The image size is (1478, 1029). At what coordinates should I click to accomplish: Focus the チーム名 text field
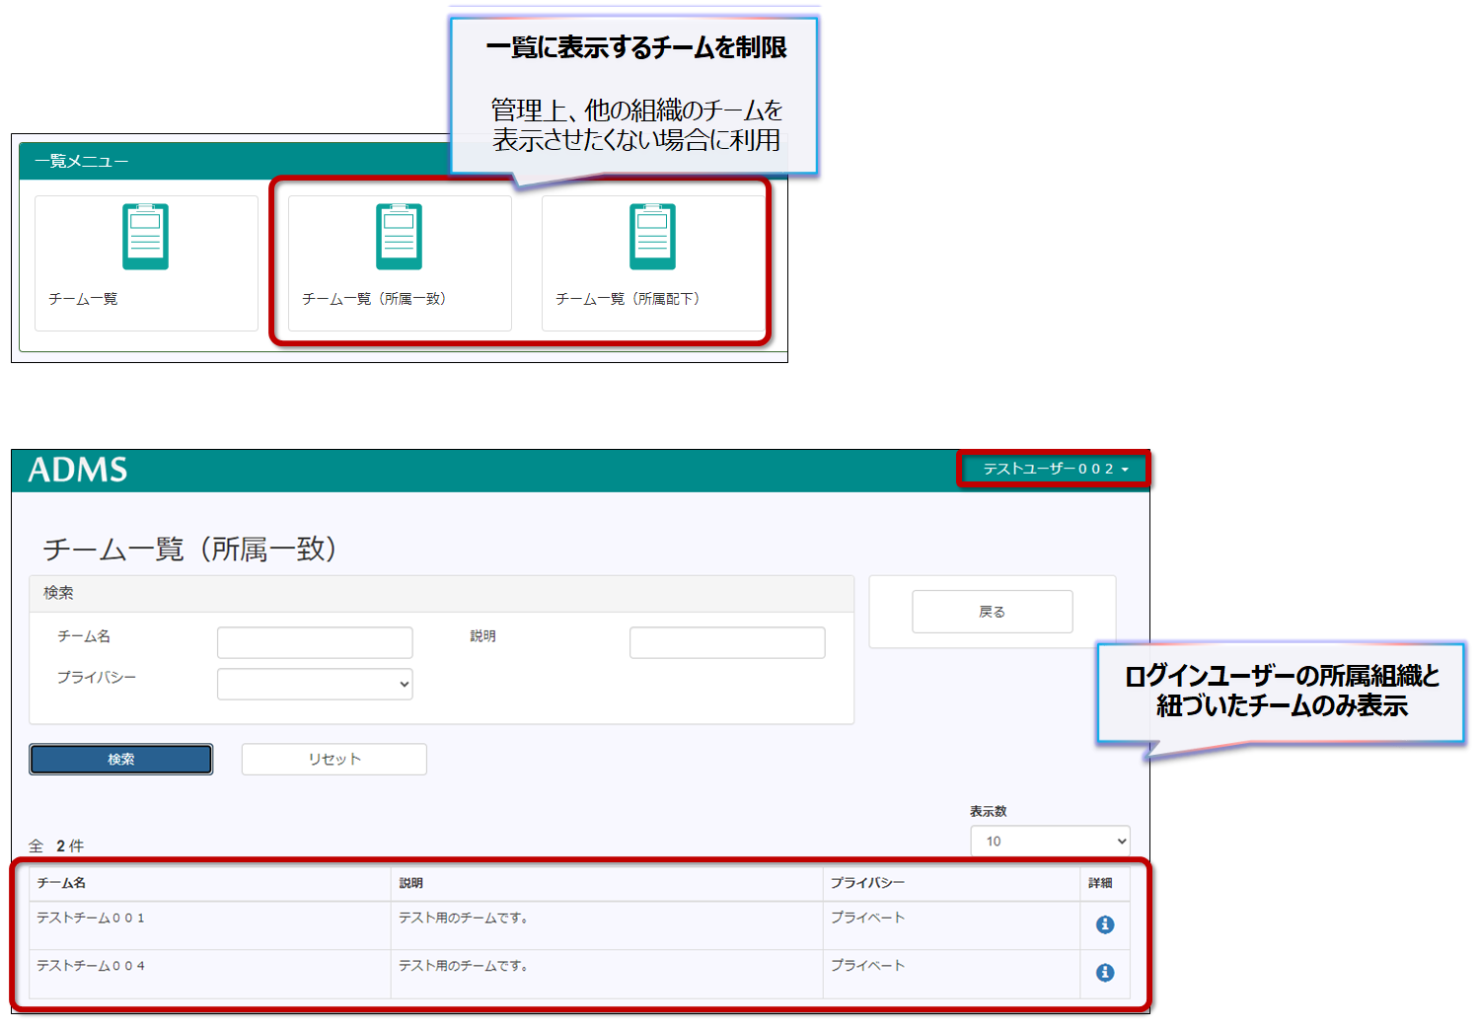pyautogui.click(x=315, y=642)
